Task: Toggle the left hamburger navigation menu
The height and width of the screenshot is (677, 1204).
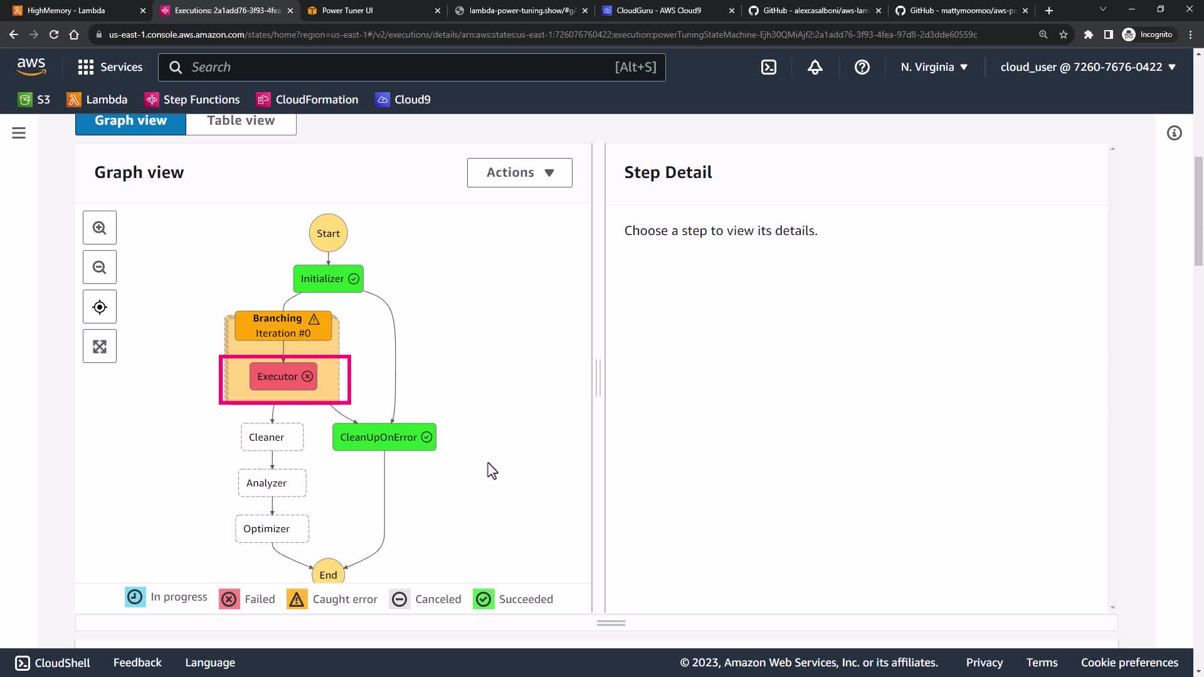Action: 19,133
